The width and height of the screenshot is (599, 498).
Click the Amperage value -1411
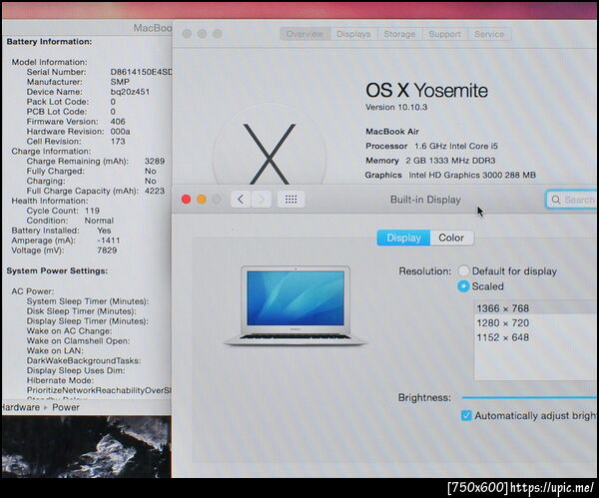(x=109, y=241)
